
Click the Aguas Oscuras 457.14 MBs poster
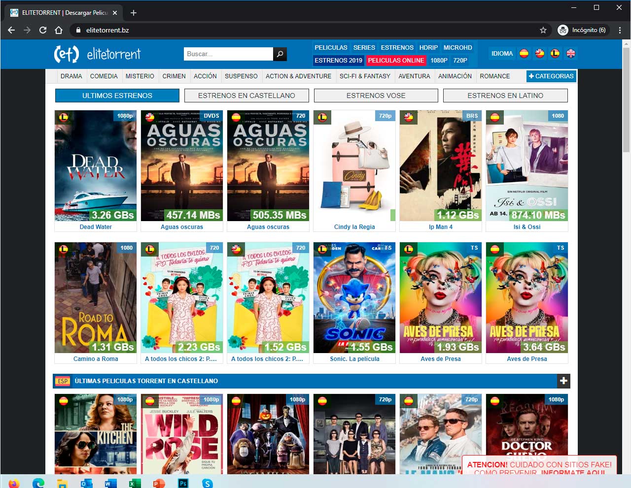(x=182, y=166)
